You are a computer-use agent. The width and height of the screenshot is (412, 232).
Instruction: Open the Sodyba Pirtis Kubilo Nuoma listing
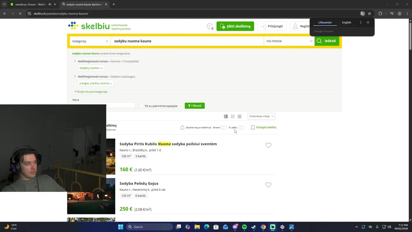[x=168, y=144]
